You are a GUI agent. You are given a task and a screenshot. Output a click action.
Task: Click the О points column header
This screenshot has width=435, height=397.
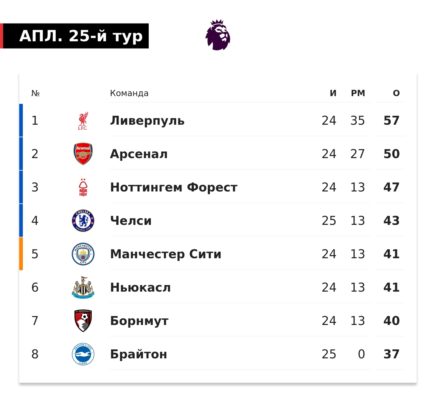point(396,93)
